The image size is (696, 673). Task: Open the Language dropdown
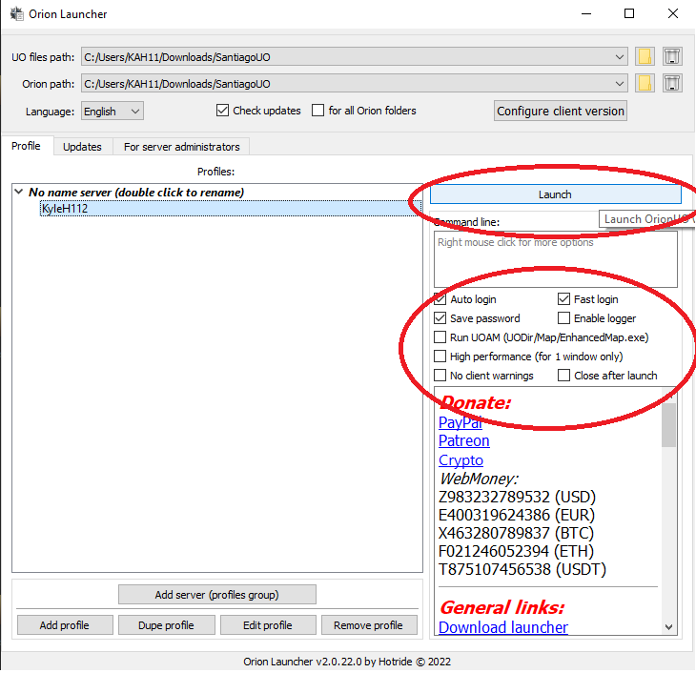113,112
